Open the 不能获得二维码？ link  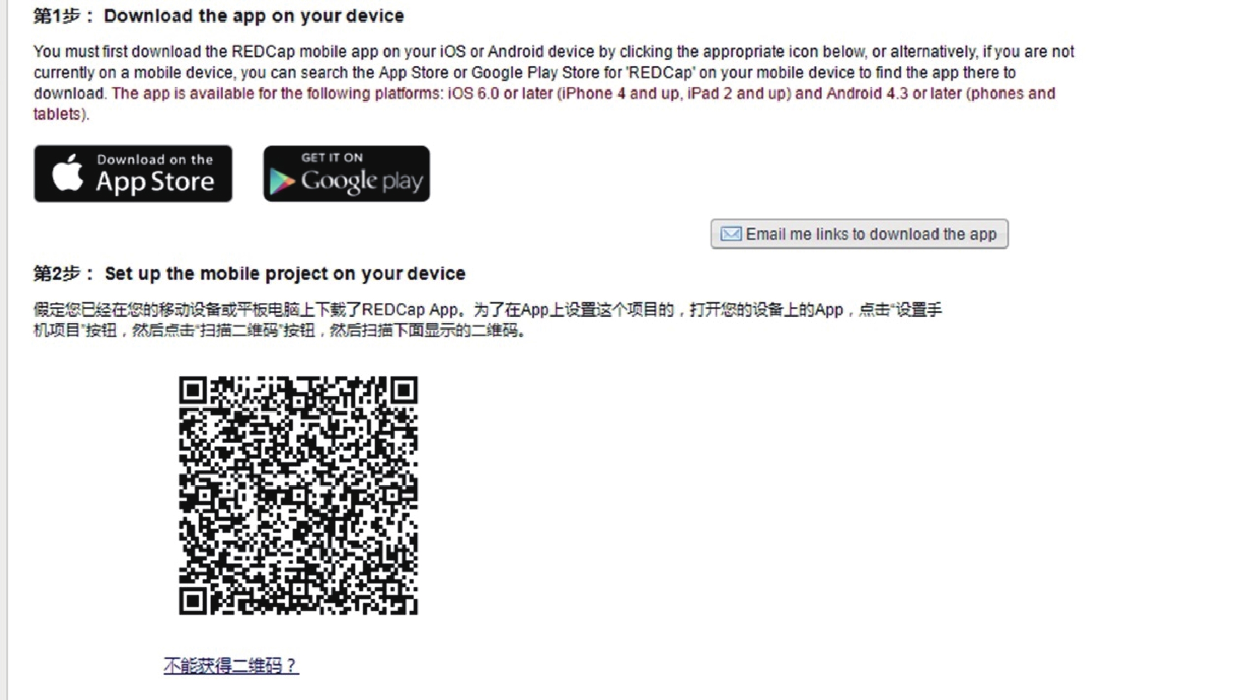[231, 665]
